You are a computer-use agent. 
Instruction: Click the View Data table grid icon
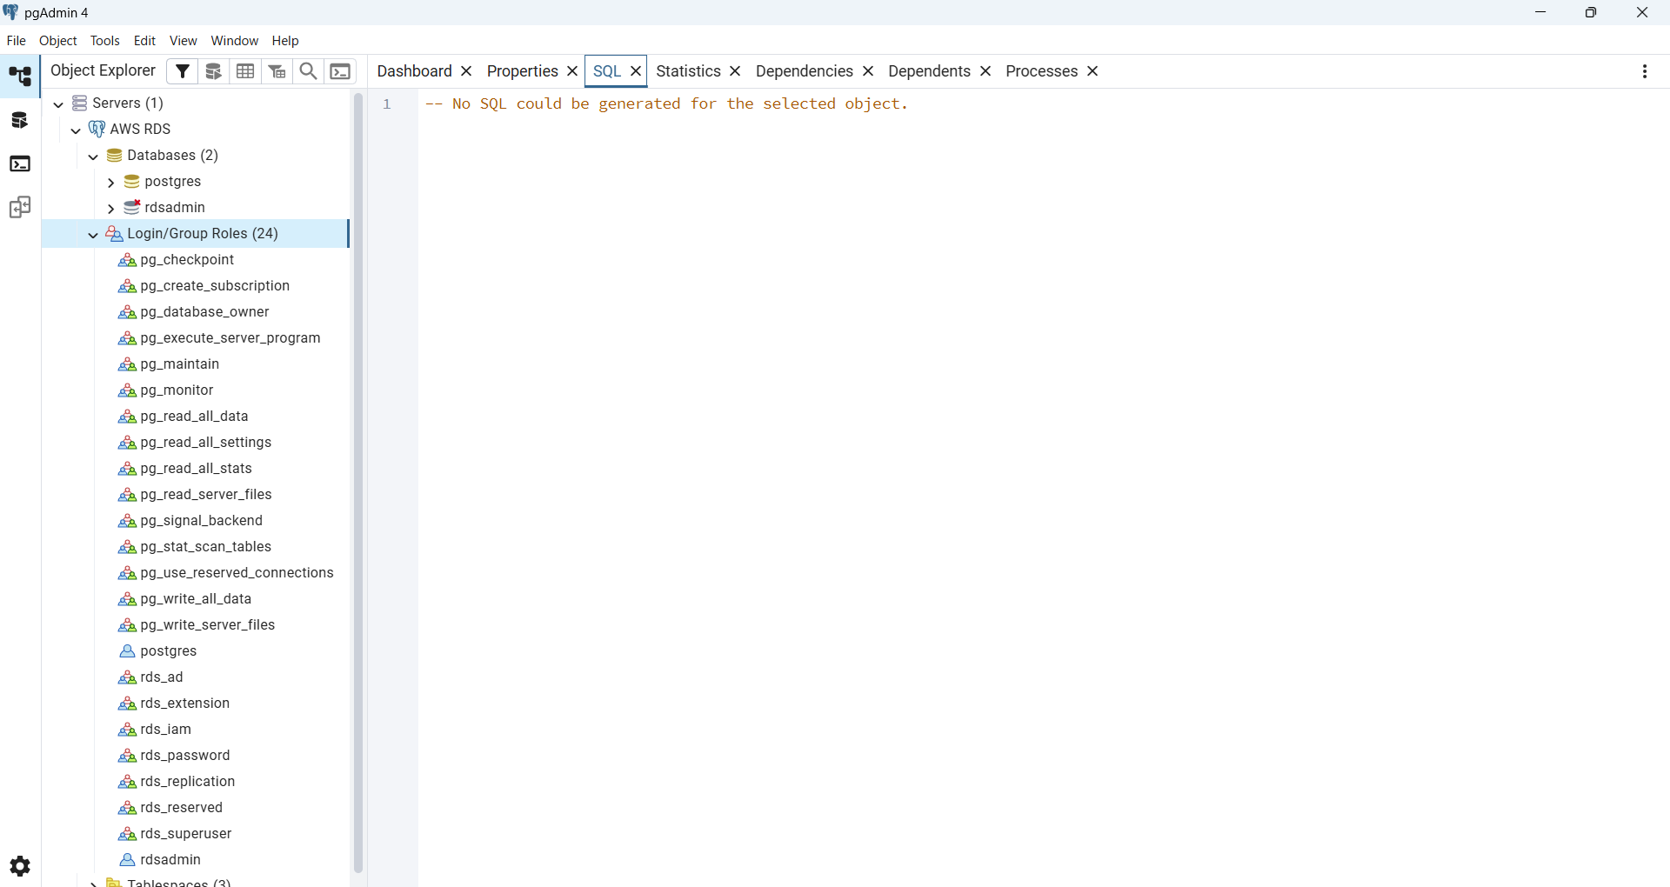(245, 71)
